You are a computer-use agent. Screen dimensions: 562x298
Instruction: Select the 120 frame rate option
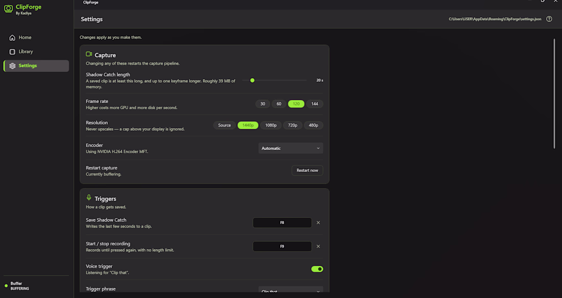tap(296, 104)
